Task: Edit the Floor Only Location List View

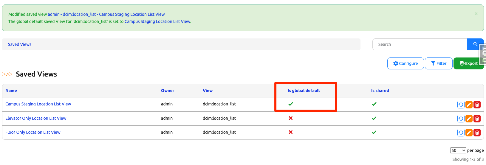Action: (x=469, y=133)
